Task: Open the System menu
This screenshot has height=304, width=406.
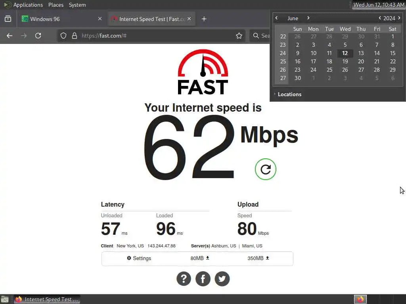Action: coord(77,5)
